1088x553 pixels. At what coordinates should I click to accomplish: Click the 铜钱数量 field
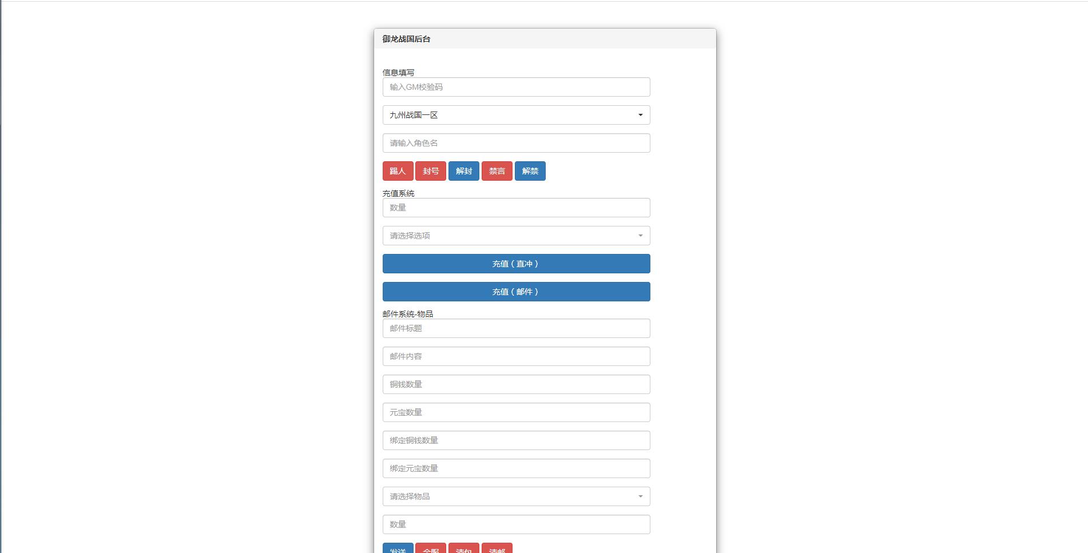(x=516, y=384)
